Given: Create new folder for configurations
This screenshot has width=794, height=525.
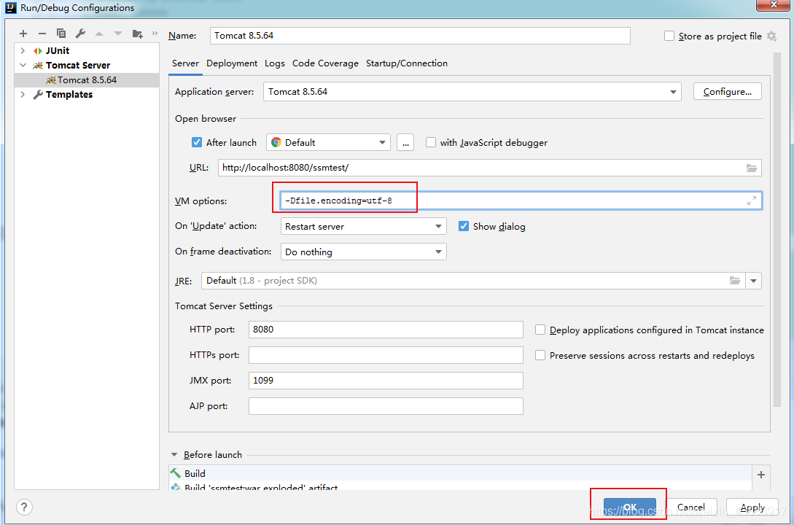Looking at the screenshot, I should (x=137, y=34).
